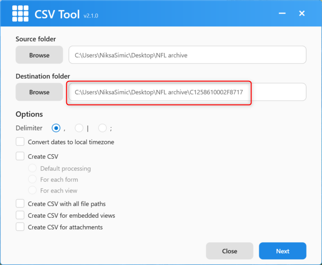Pick the semicolon delimiter radio button

tap(102, 128)
